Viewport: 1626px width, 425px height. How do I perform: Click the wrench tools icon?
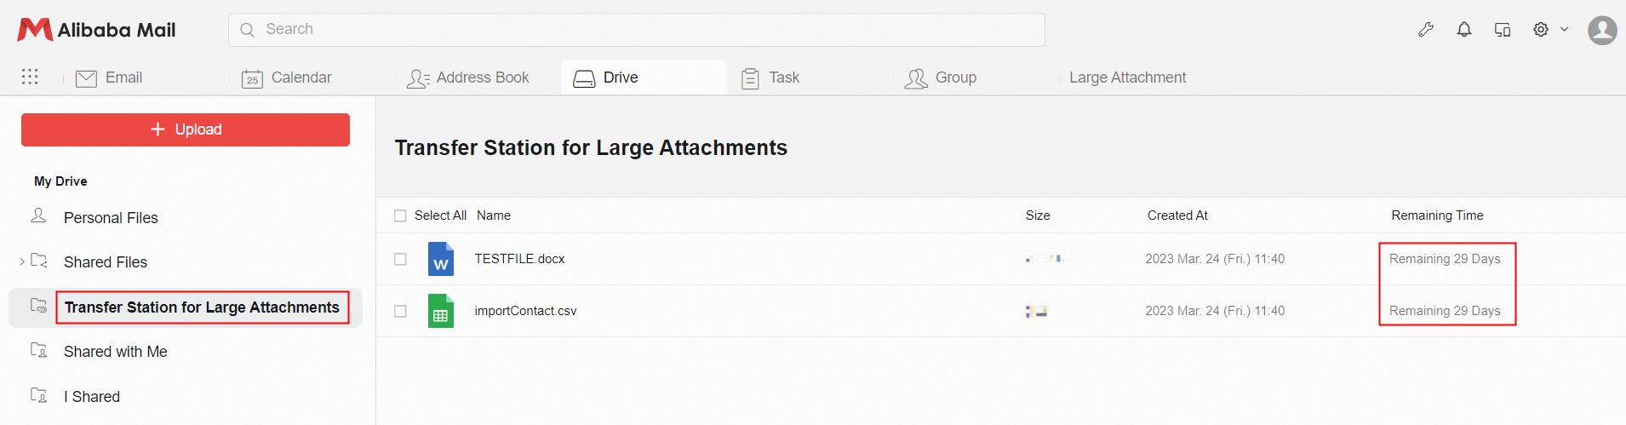(1426, 30)
